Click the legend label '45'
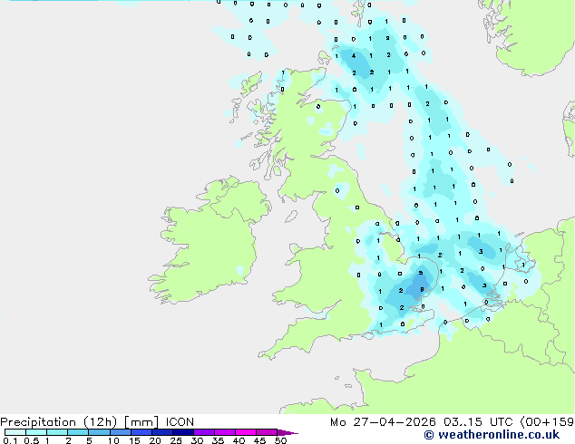575x444 pixels. point(259,440)
